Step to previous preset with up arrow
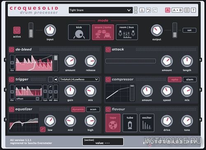Screen dimensions: 206x150 (136, 8)
